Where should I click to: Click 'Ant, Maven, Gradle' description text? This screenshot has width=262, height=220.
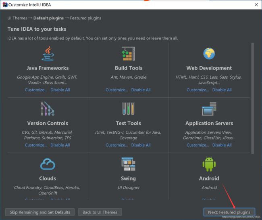128,77
